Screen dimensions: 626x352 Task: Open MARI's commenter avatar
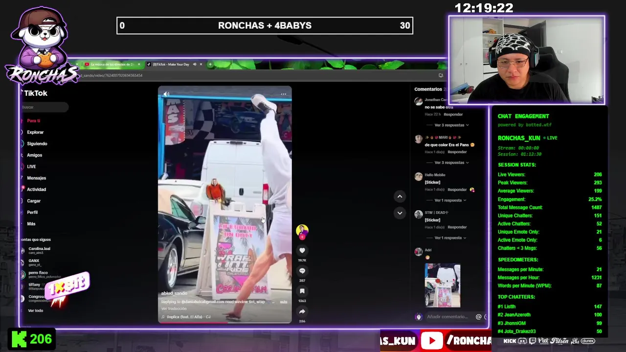tap(418, 139)
